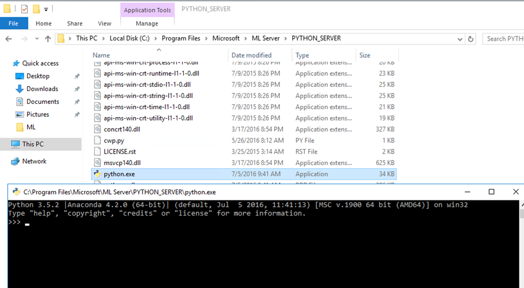The height and width of the screenshot is (288, 524).
Task: Click the dll icon beside concrt140.dll
Action: (x=97, y=129)
